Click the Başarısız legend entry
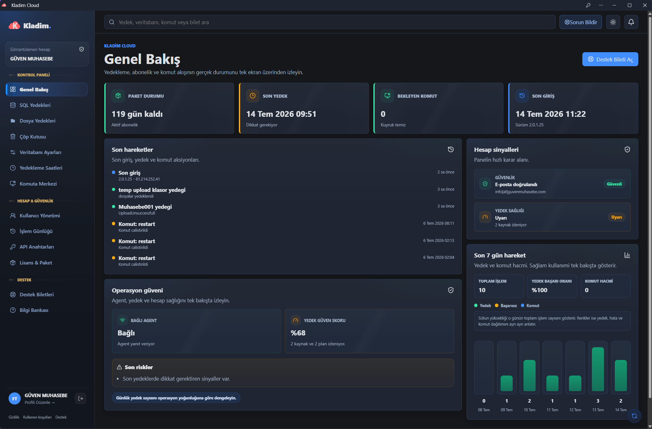Screen dimensions: 652x429 tap(506, 306)
